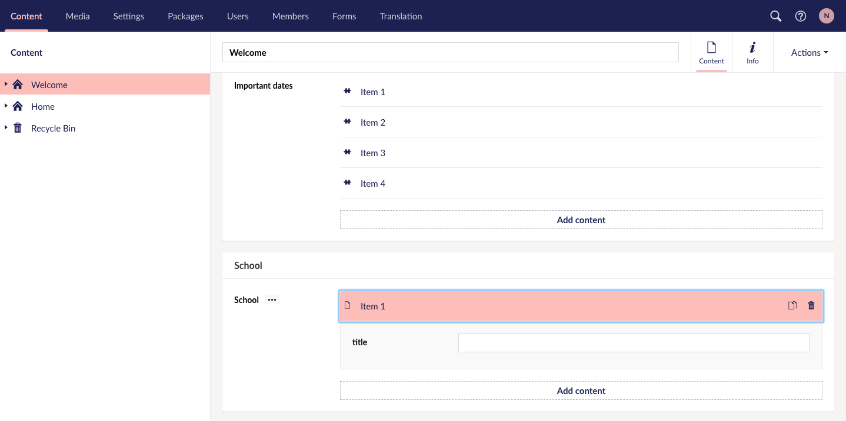The width and height of the screenshot is (846, 421).
Task: Click the copy icon on School Item 1
Action: pyautogui.click(x=792, y=305)
